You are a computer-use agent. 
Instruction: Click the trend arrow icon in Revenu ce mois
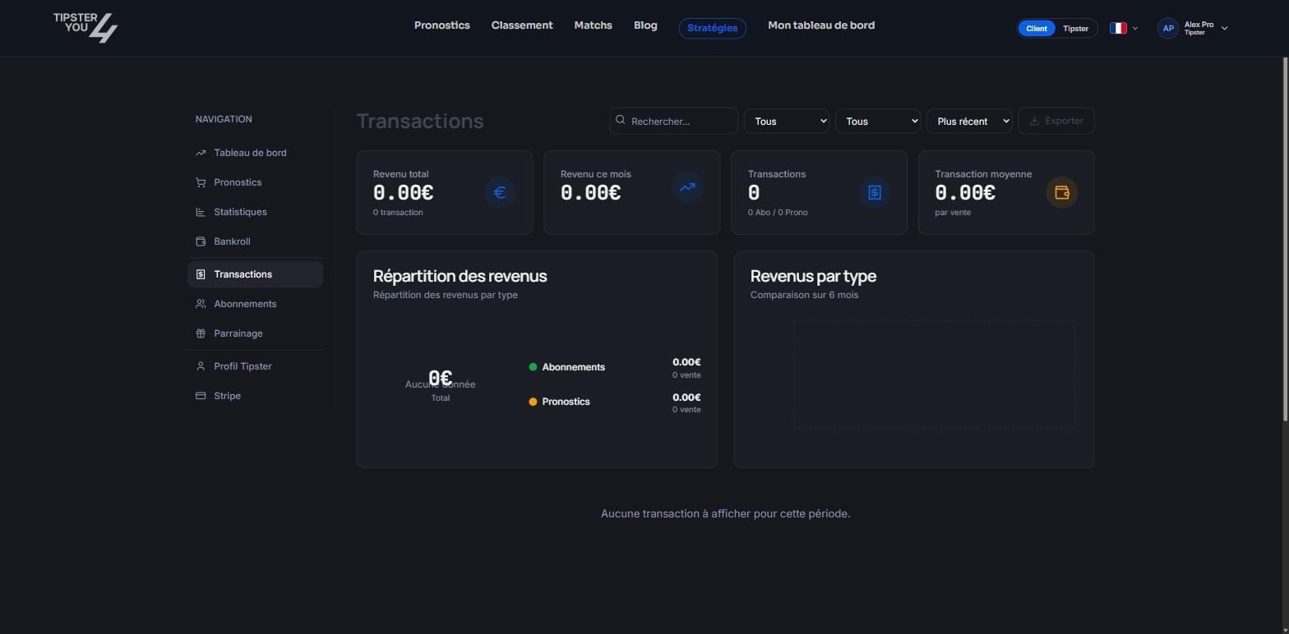(x=687, y=187)
